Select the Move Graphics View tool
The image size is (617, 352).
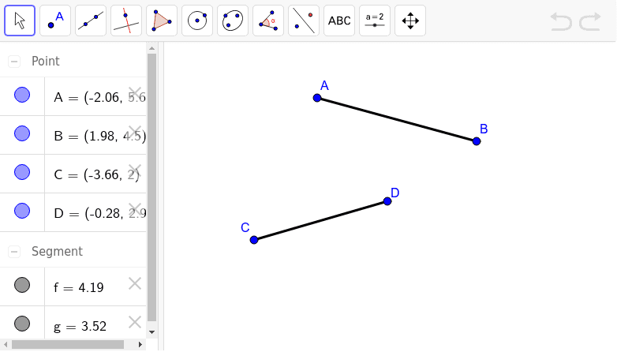[x=410, y=21]
